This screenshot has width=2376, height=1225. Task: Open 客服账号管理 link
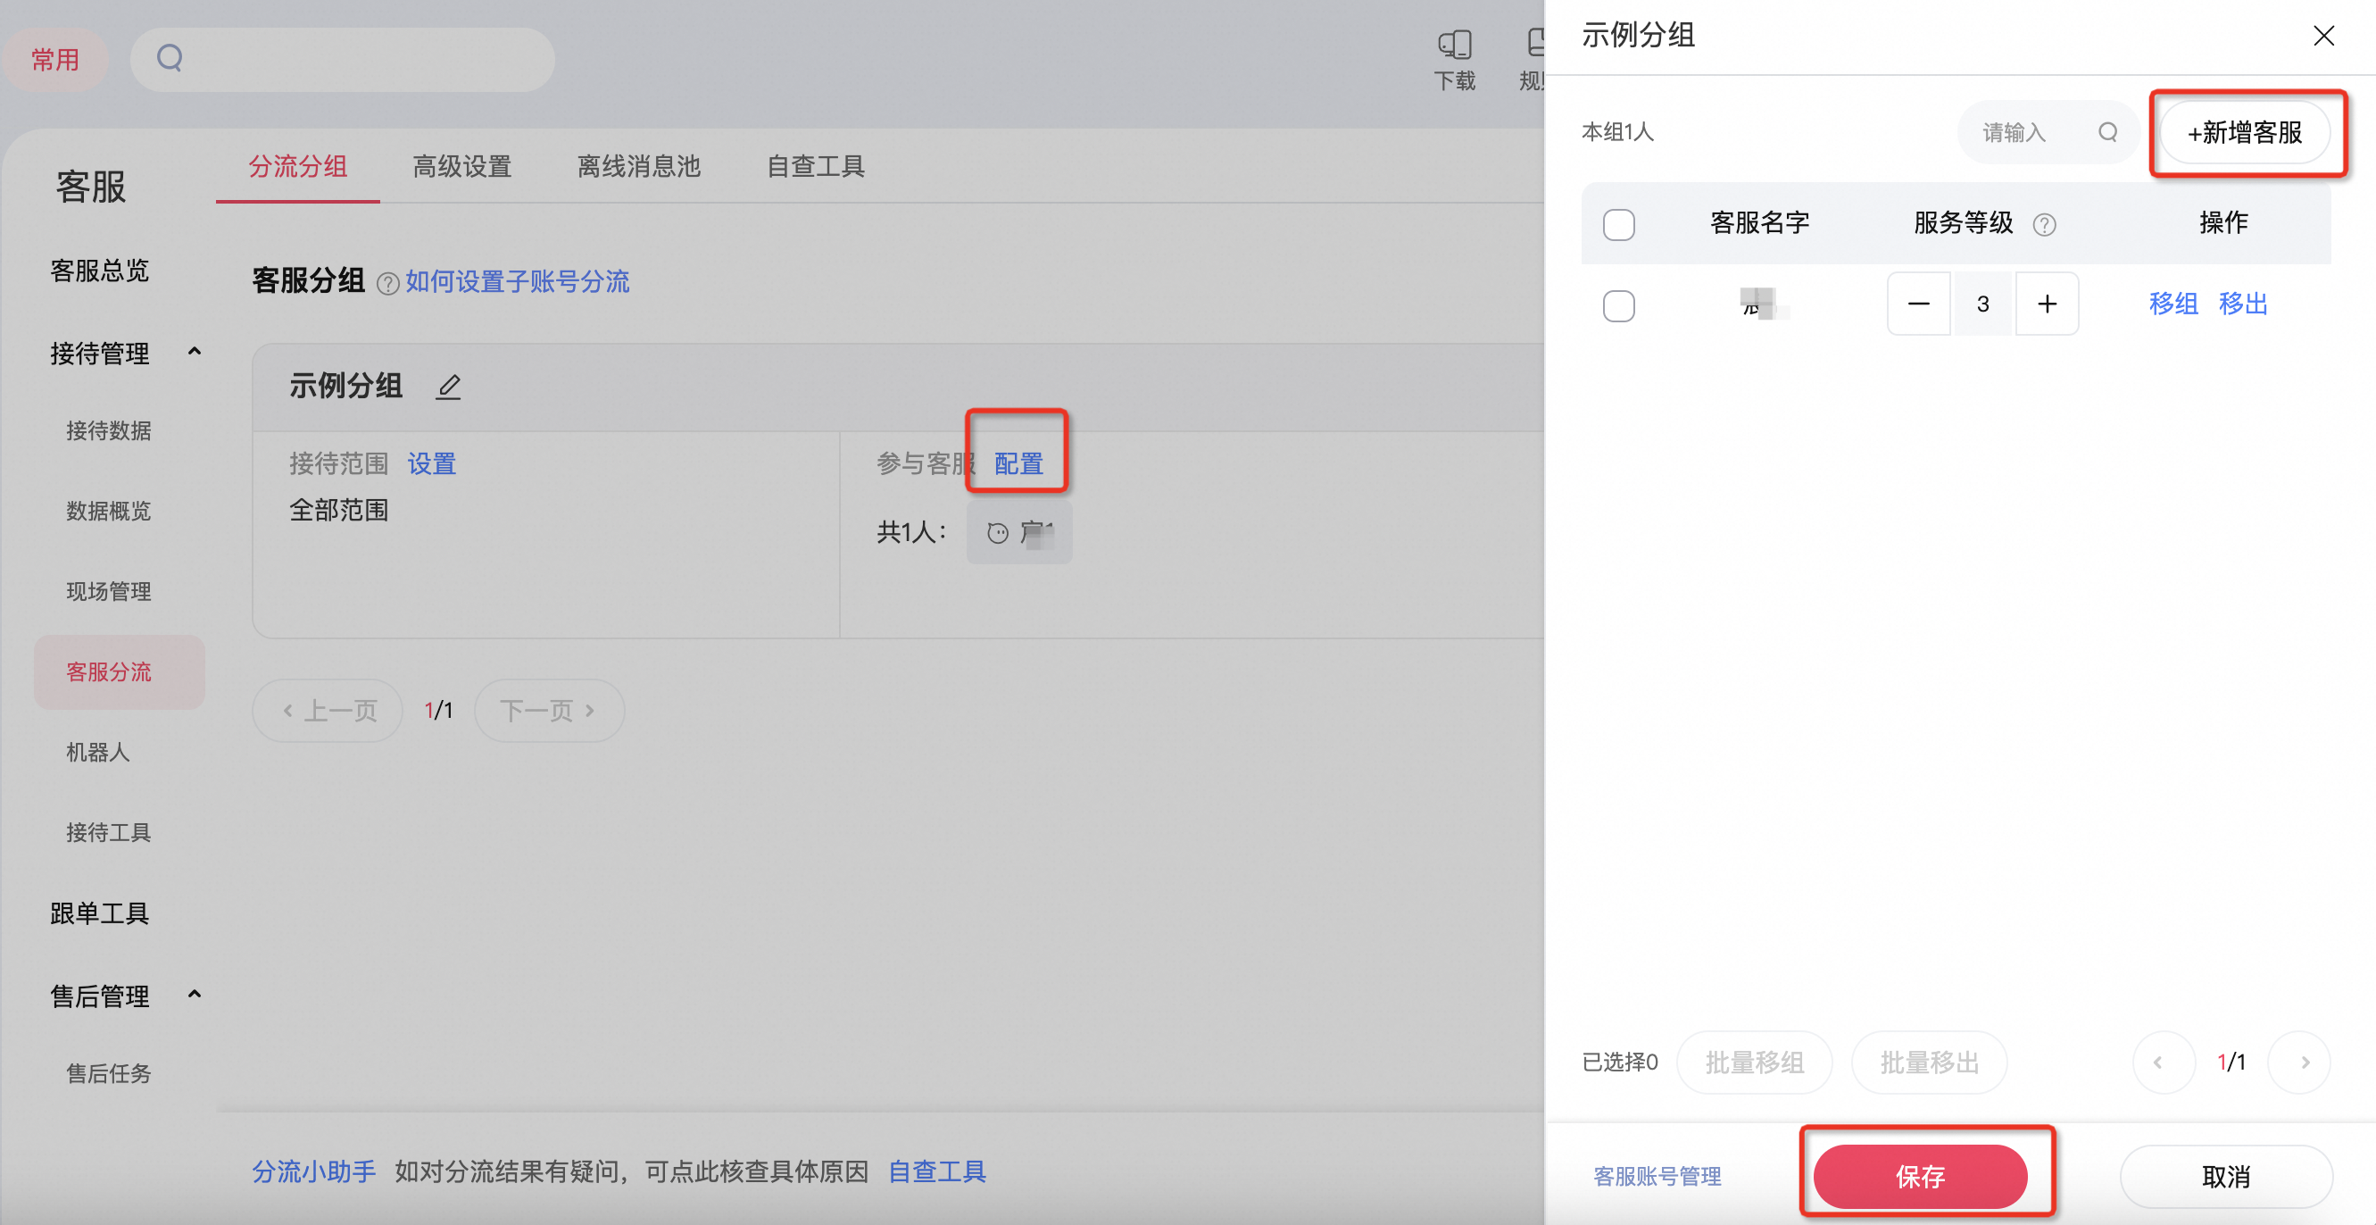pos(1657,1176)
